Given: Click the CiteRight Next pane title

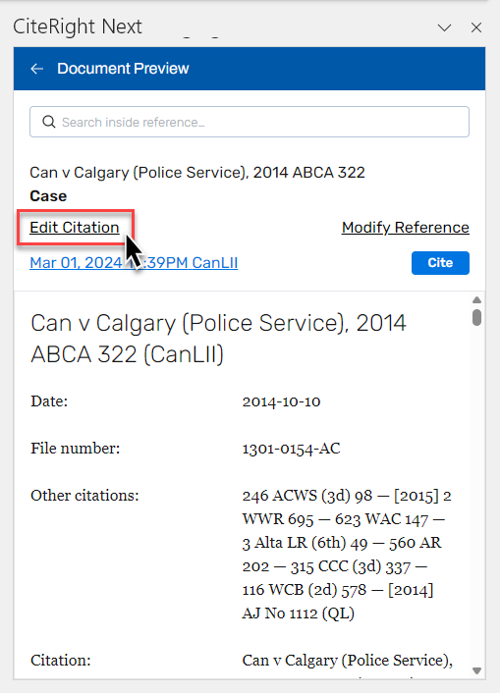Looking at the screenshot, I should [78, 27].
